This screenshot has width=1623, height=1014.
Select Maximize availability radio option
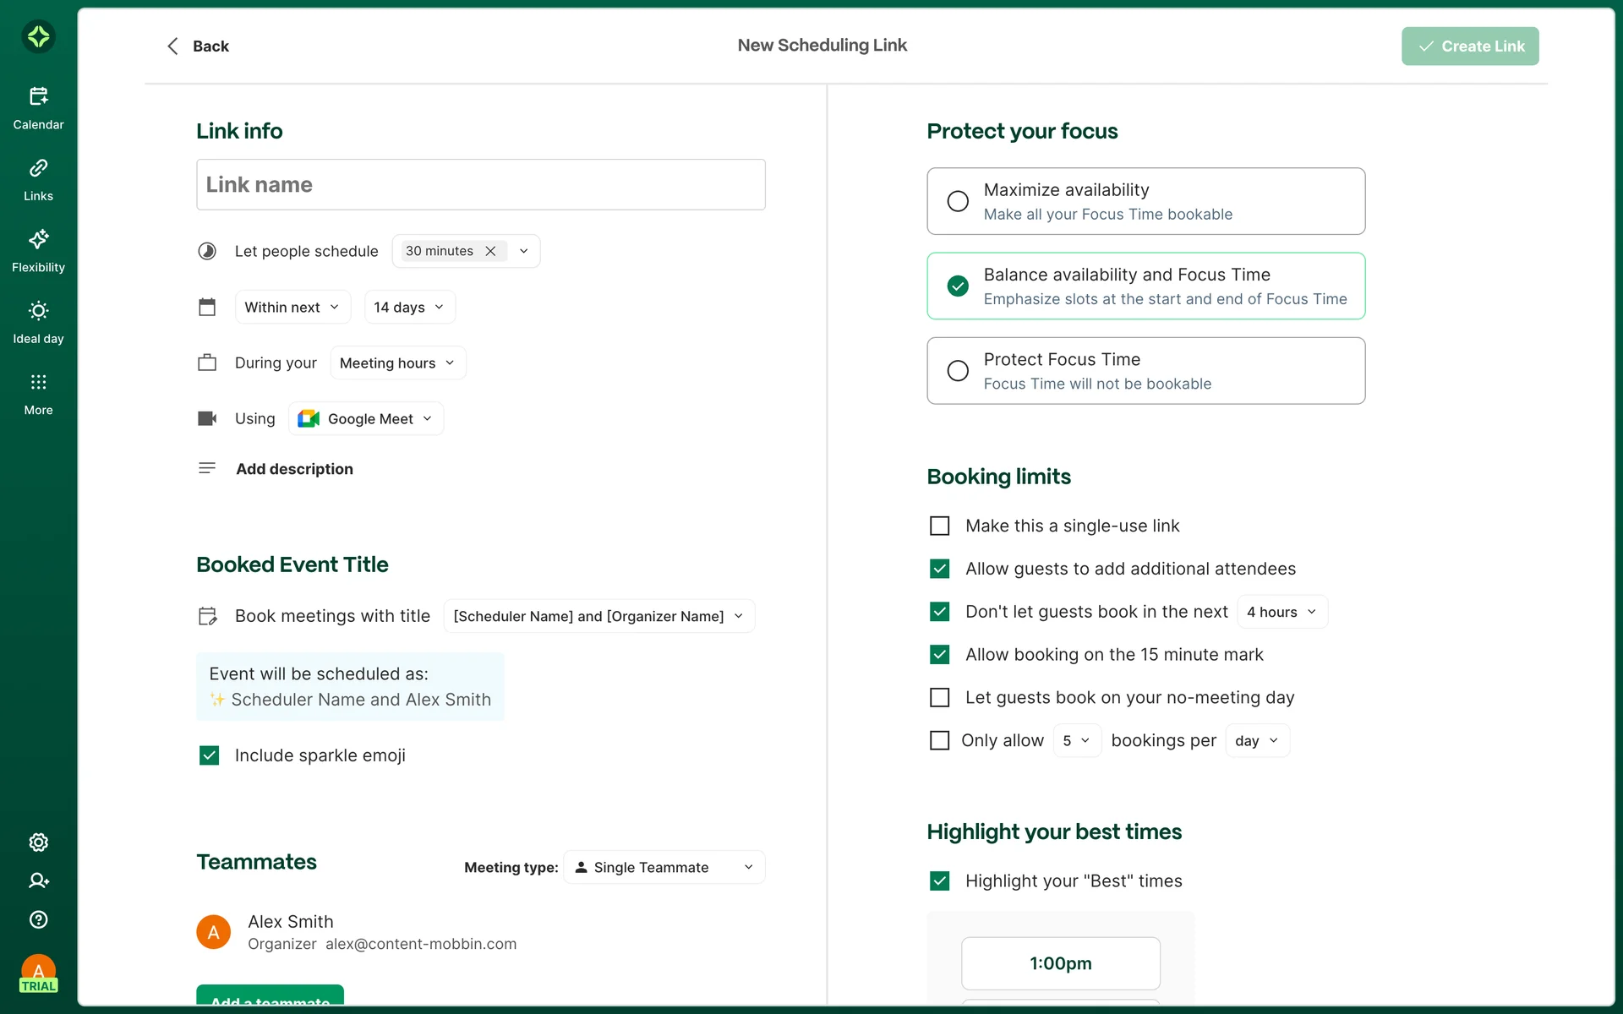tap(958, 201)
